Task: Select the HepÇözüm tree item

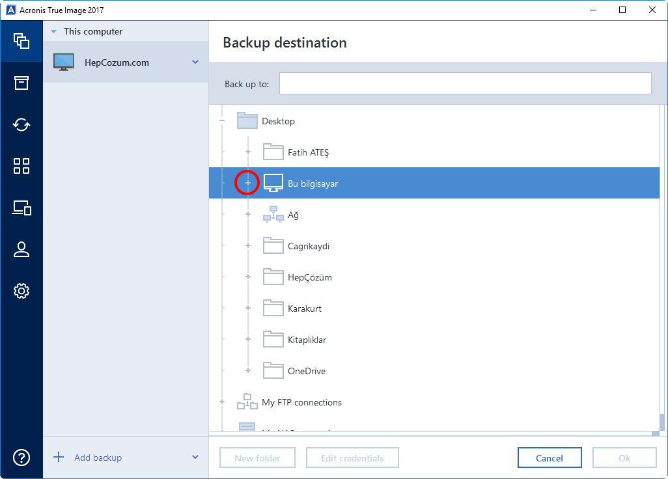Action: pyautogui.click(x=310, y=277)
